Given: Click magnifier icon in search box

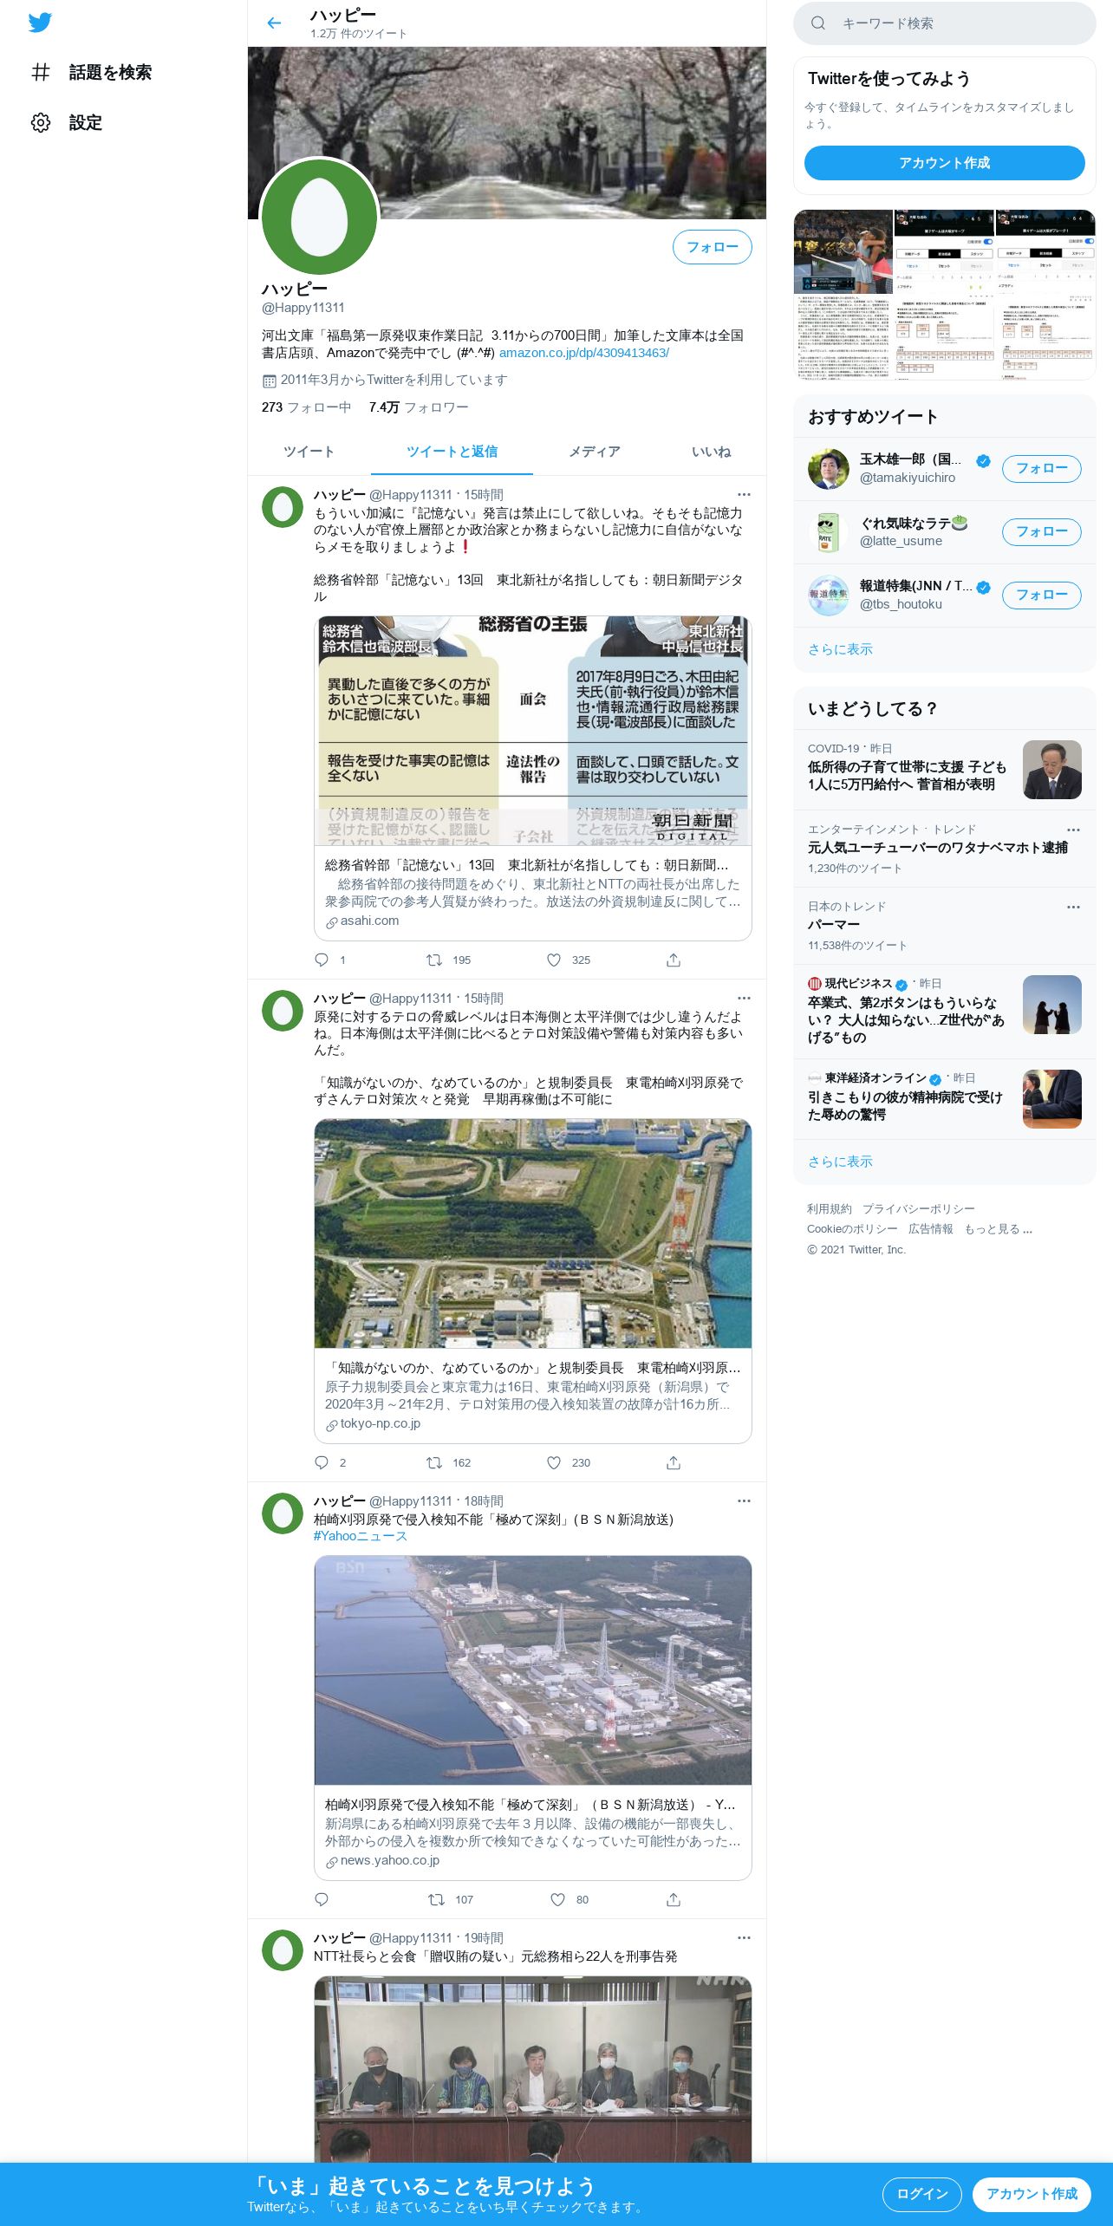Looking at the screenshot, I should [x=817, y=23].
